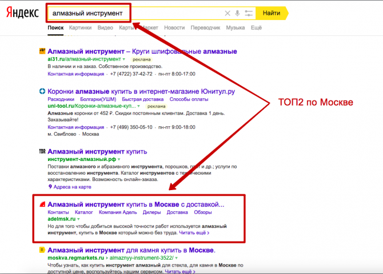Viewport: 383px width, 274px height.
Task: Open the Переводчик tab
Action: 205,27
